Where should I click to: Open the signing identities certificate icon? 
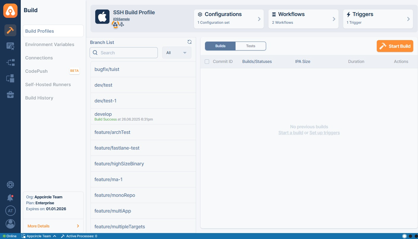click(x=10, y=46)
